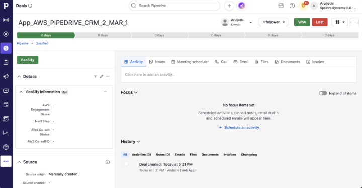Collapse the Details section
This screenshot has height=188, width=362.
pos(19,76)
